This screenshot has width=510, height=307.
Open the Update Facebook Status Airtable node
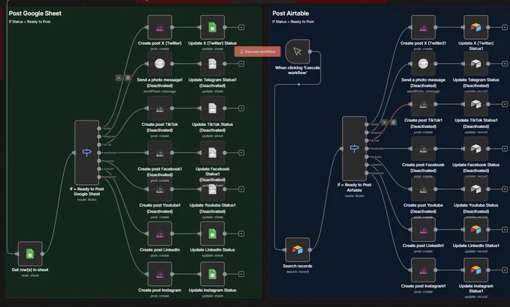(475, 149)
